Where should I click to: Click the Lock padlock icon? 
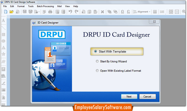(x=123, y=12)
